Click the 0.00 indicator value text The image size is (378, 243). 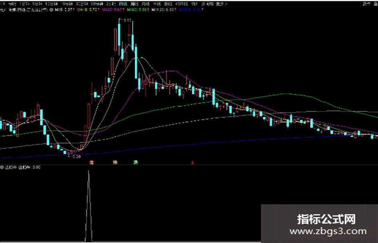[36, 167]
